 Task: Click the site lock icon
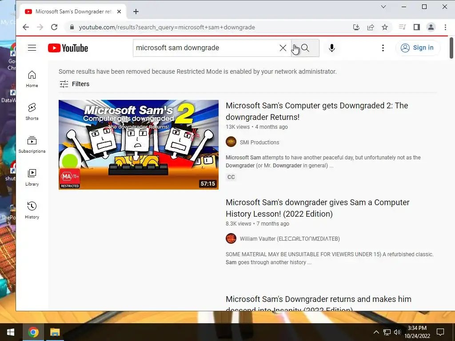(72, 27)
